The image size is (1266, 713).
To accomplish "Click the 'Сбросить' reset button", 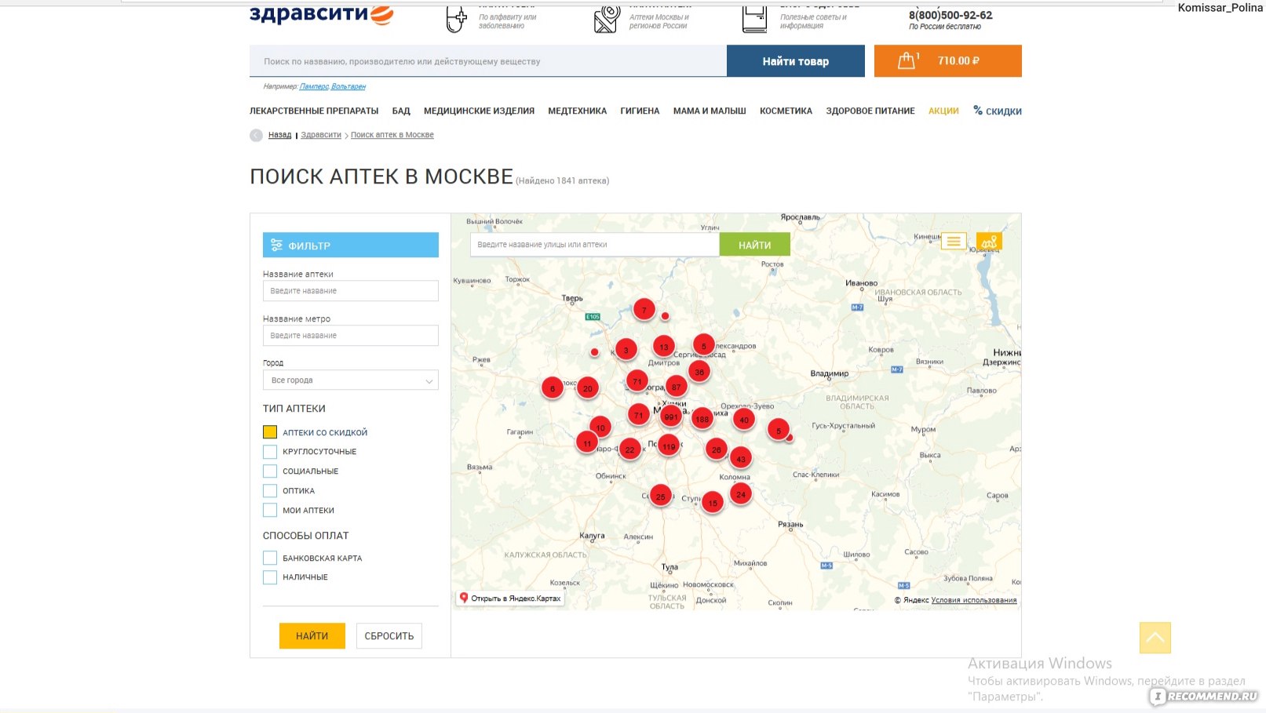I will (x=389, y=636).
